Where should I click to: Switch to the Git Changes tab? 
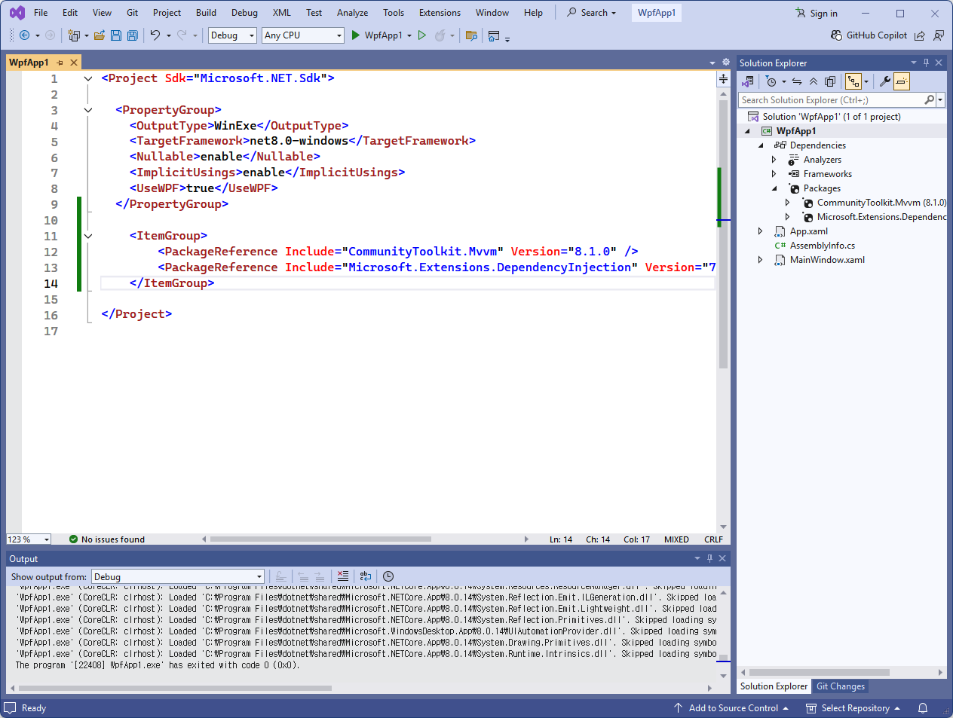coord(841,686)
